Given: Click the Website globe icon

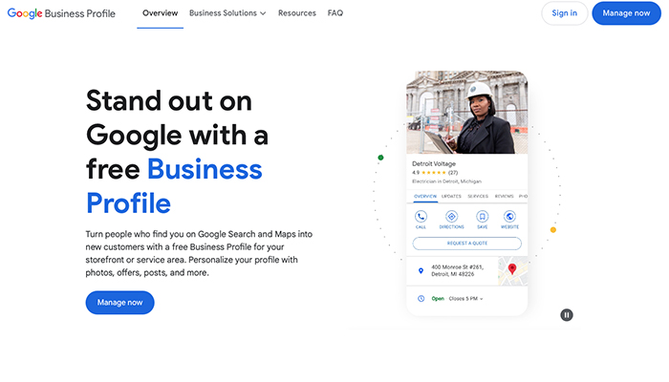Looking at the screenshot, I should coord(509,217).
